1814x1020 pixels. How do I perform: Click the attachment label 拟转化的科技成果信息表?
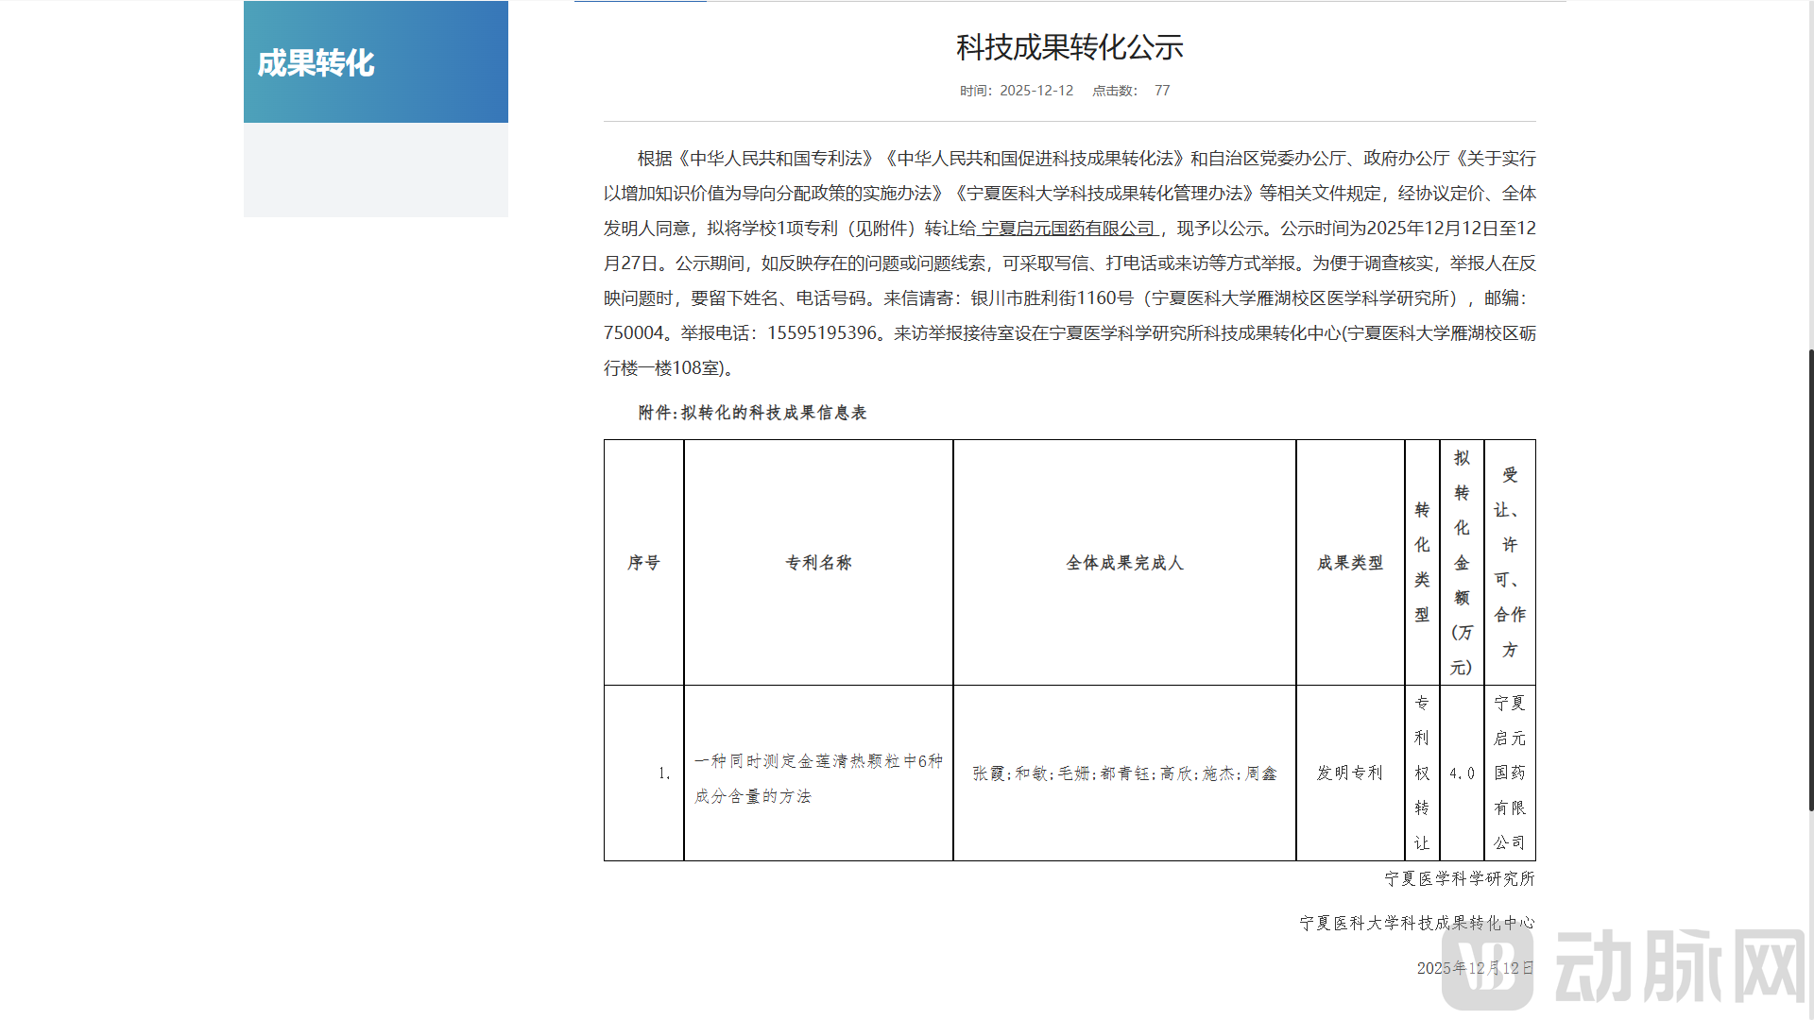tap(775, 413)
